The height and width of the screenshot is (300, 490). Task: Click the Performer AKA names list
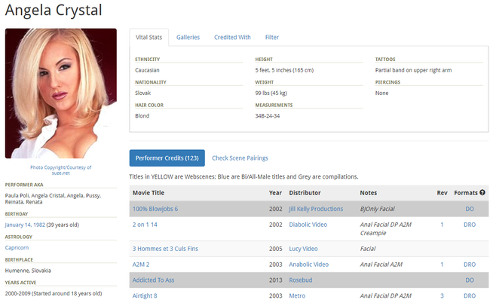(53, 199)
